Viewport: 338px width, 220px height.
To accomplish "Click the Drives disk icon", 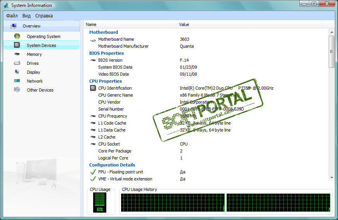I will point(17,63).
